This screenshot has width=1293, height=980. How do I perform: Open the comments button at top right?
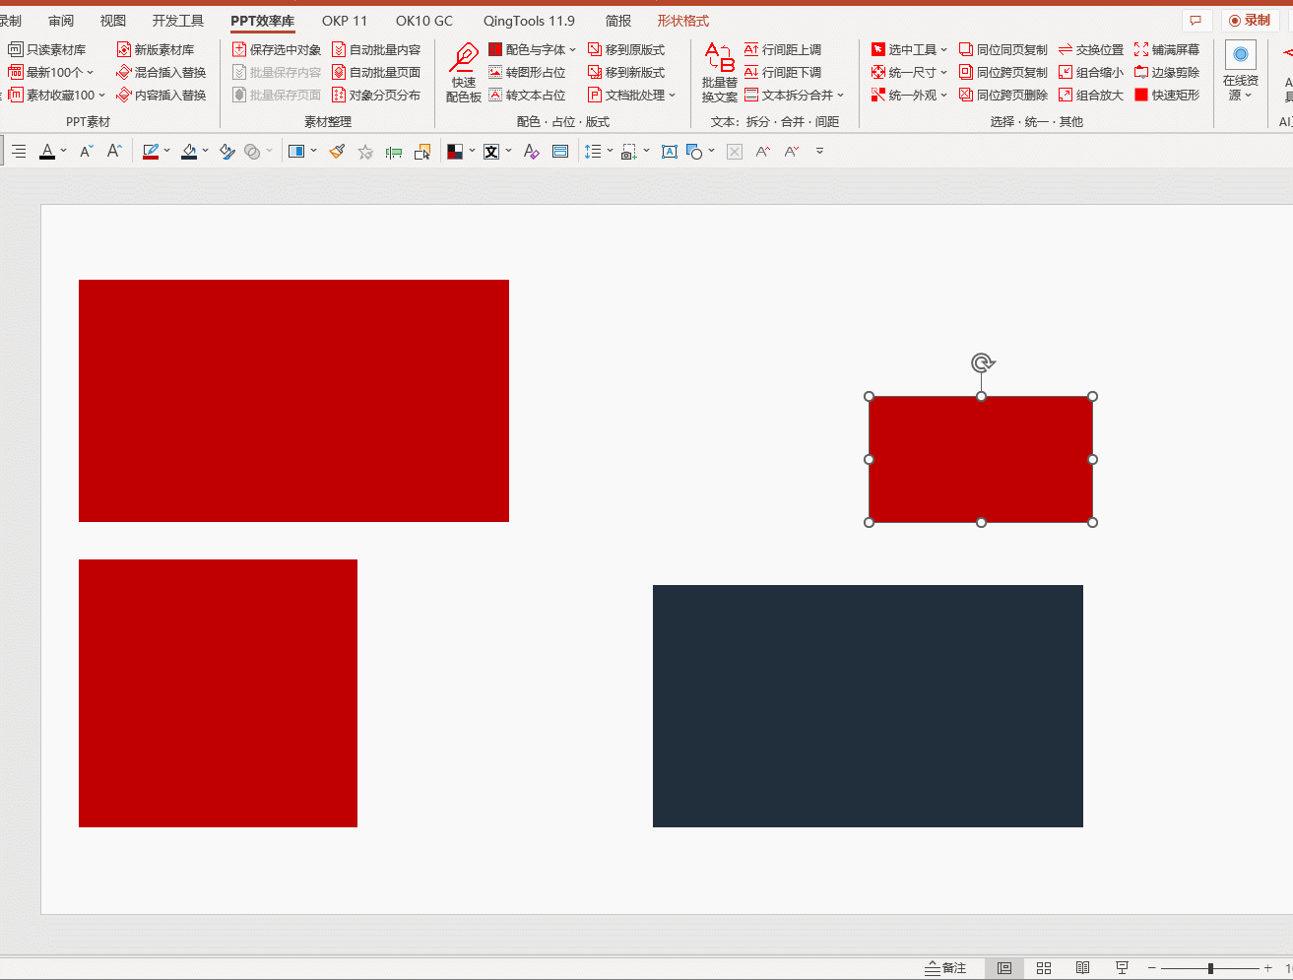tap(1196, 20)
